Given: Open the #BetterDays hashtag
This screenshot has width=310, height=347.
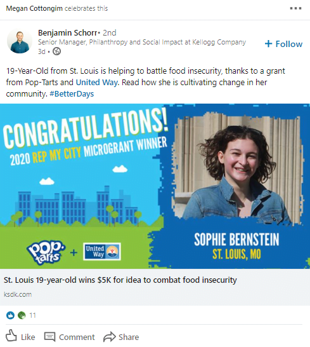Looking at the screenshot, I should coord(72,94).
